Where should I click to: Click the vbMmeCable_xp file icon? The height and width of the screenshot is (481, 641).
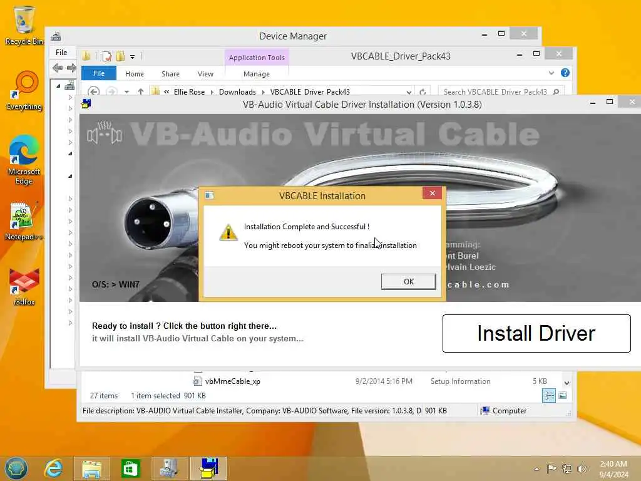coord(197,381)
